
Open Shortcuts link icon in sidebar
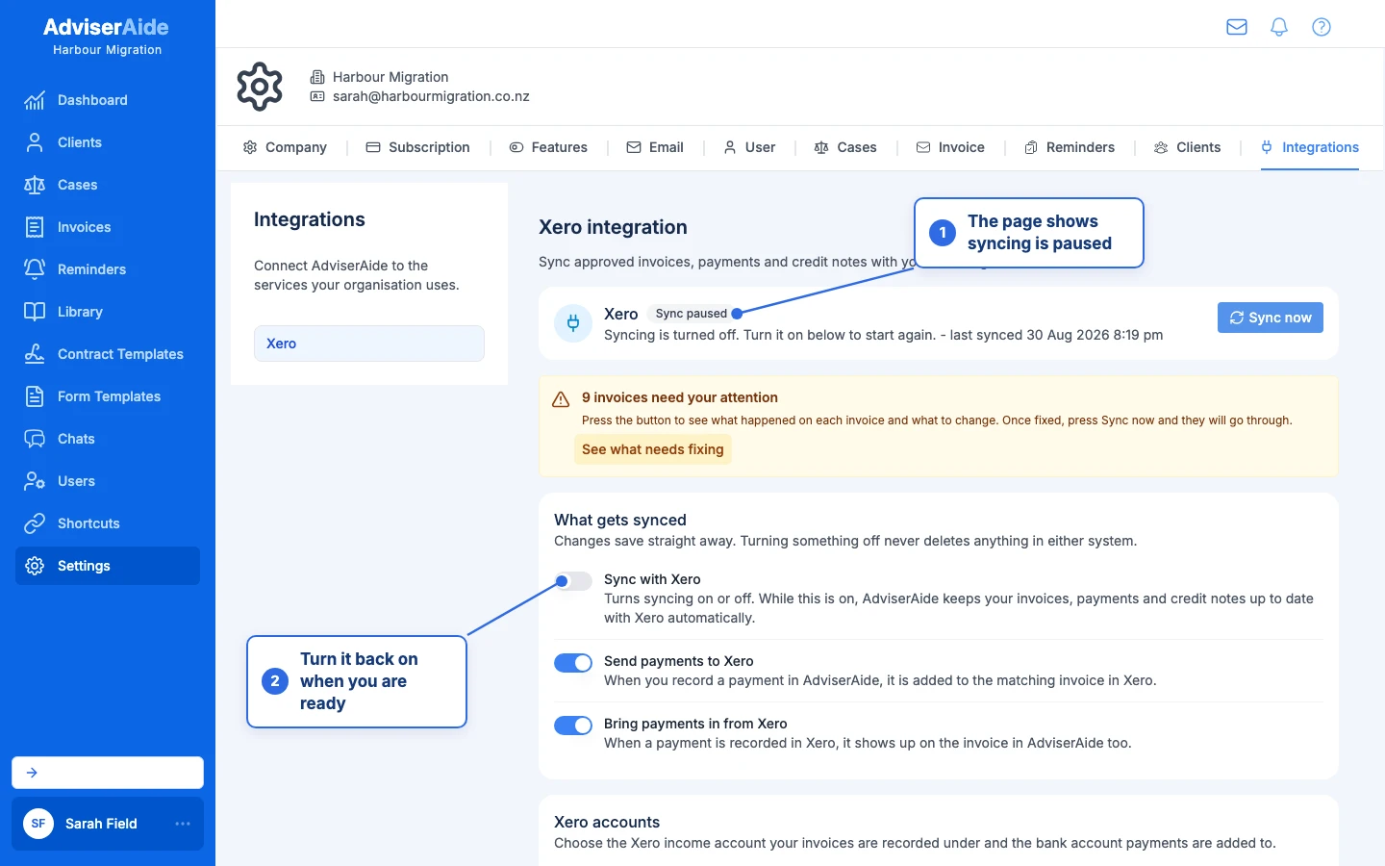tap(35, 523)
